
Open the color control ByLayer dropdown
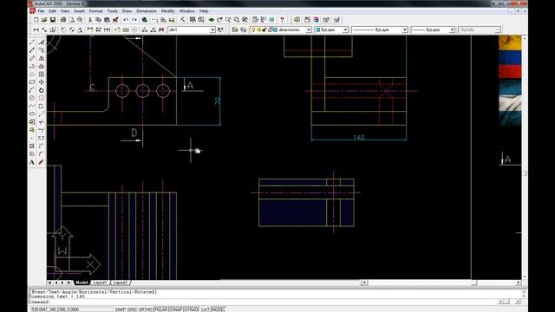(345, 30)
